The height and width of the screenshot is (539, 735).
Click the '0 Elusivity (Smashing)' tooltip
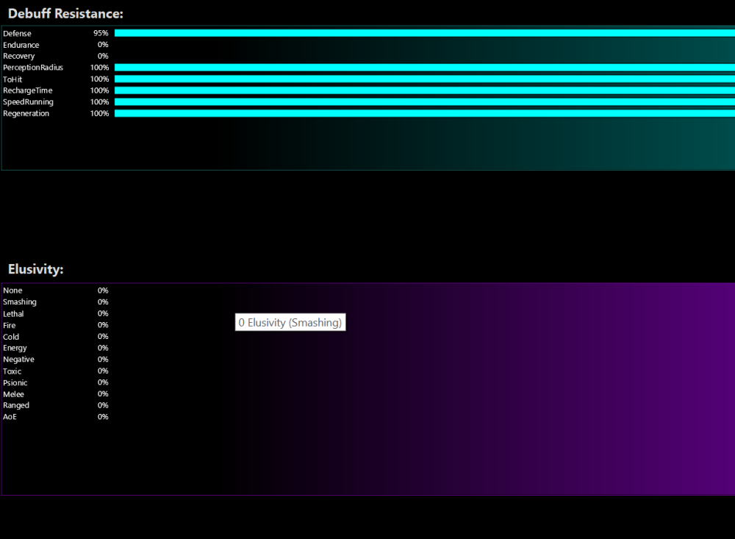click(x=290, y=322)
